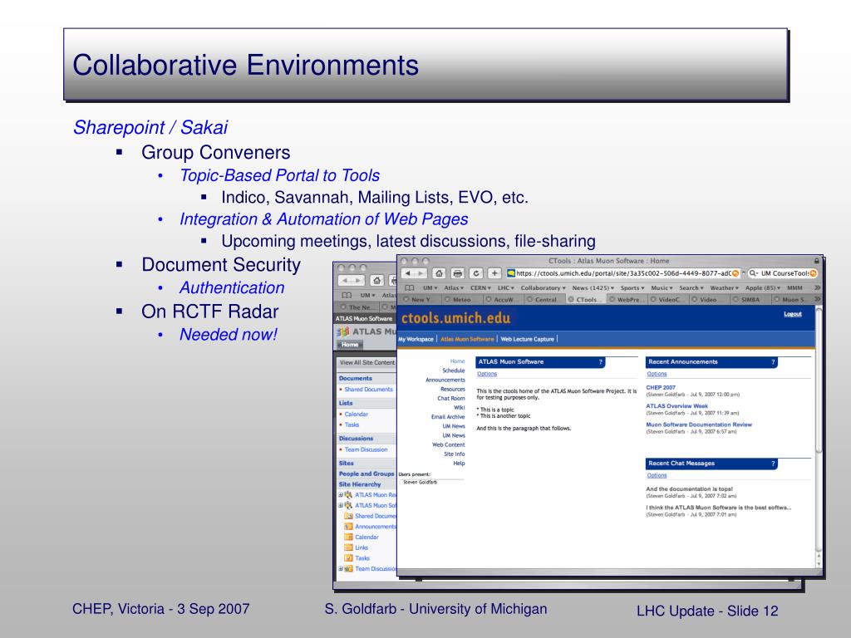This screenshot has height=638, width=851.
Task: Click the orange snapback icon in search field
Action: [x=813, y=273]
